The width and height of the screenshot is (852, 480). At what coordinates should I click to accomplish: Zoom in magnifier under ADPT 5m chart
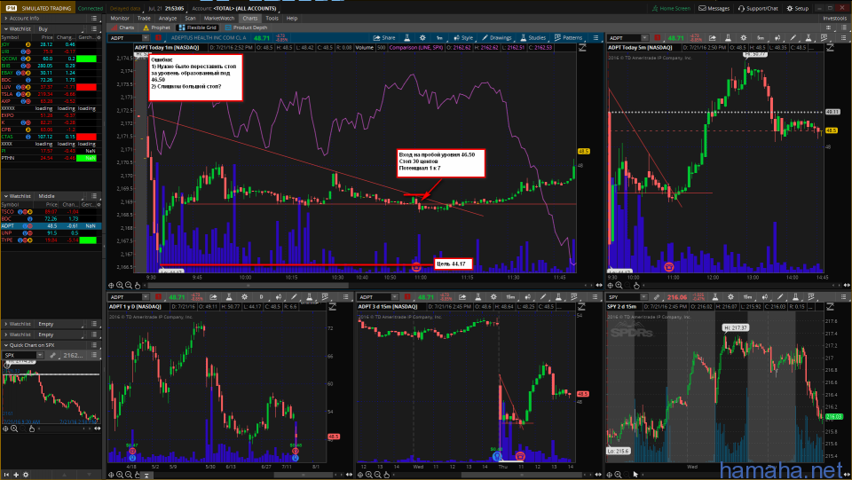[619, 285]
